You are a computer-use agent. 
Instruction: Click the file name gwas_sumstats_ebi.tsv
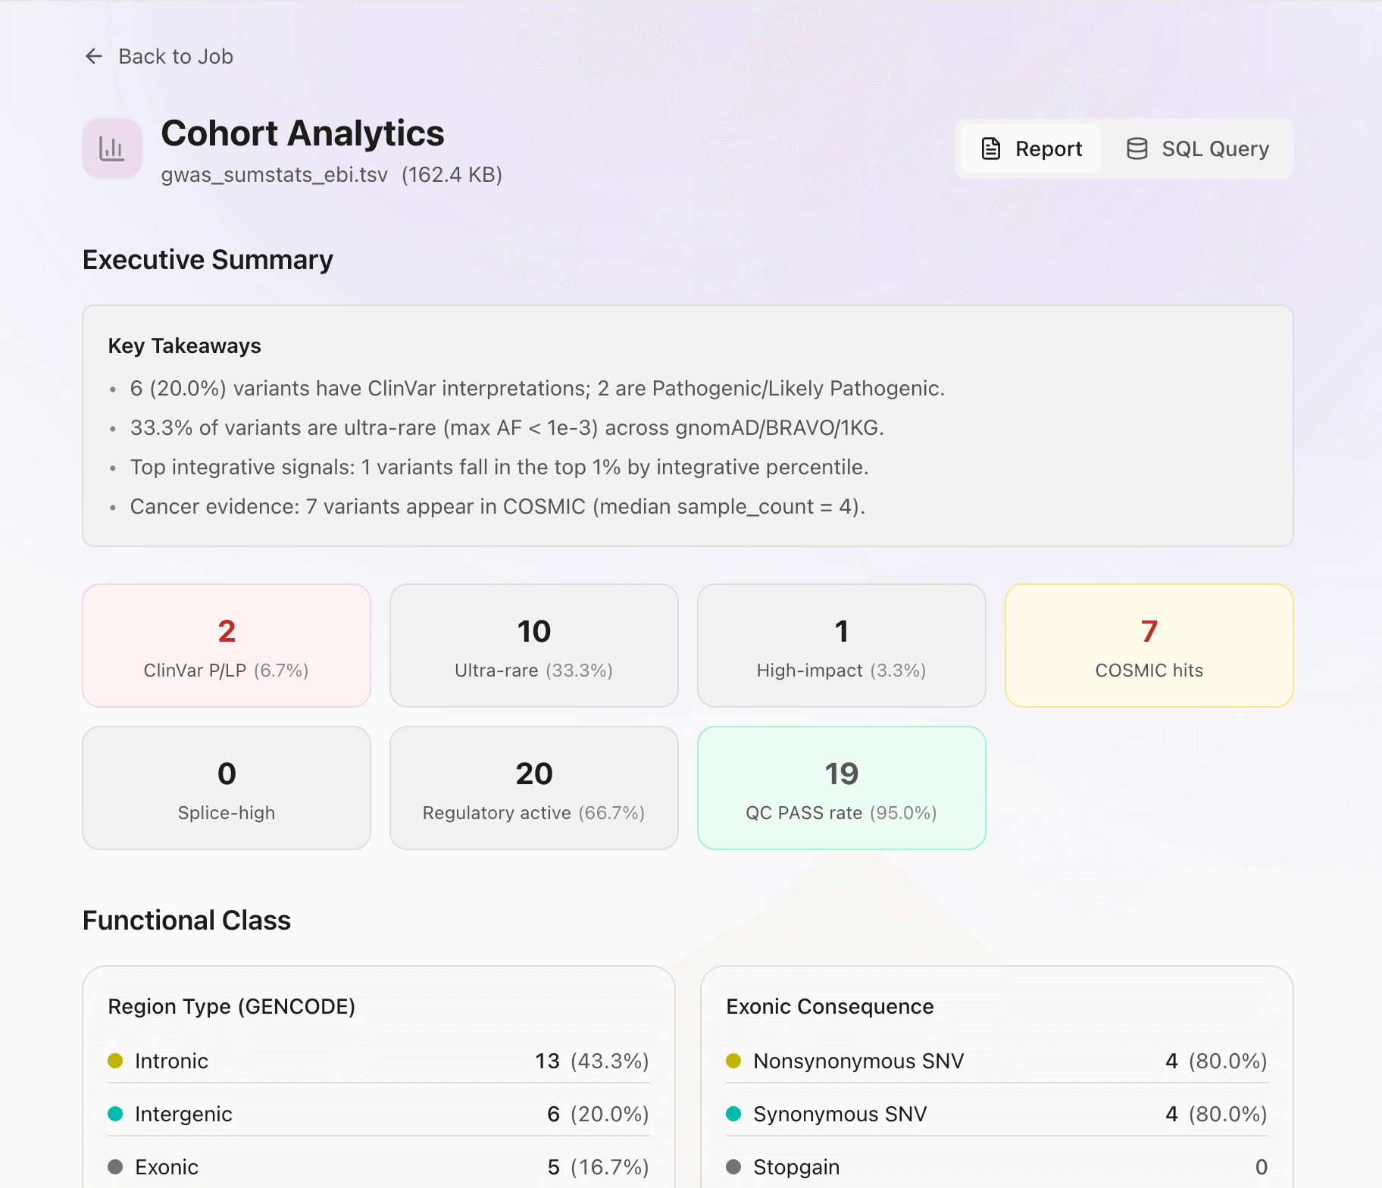point(274,175)
